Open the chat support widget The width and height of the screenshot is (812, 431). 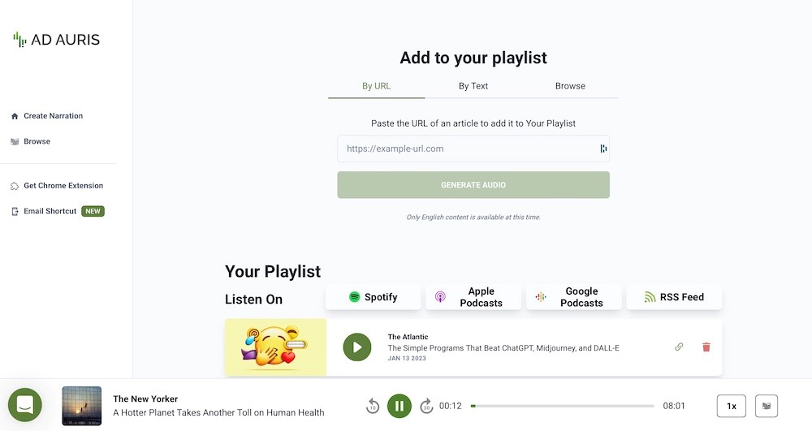click(x=25, y=404)
